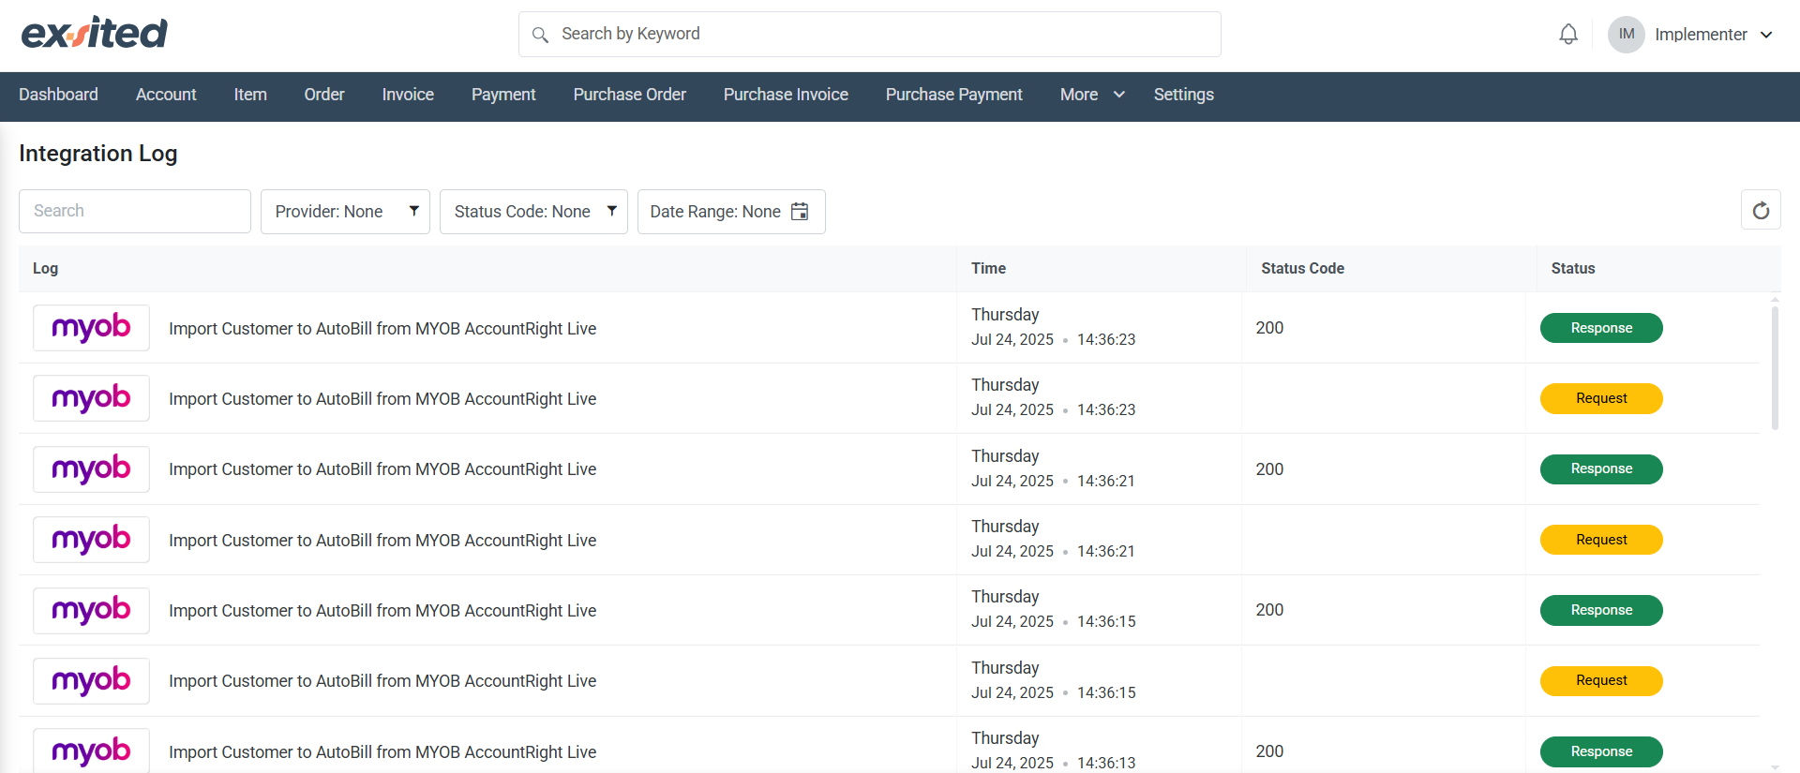
Task: Click the MYOB logo at 14:36:15 Request row
Action: pos(91,681)
